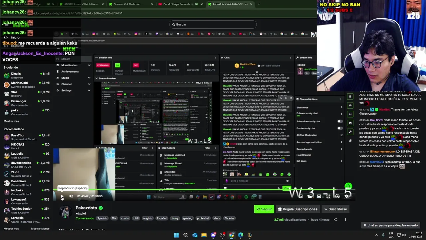Open a new browser tab with plus button
Image resolution: width=426 pixels, height=240 pixels.
tap(259, 4)
